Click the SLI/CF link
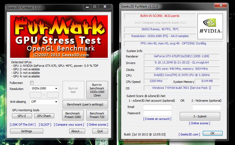 point(45,125)
